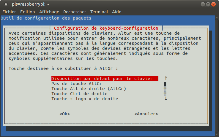Pick 'Touche Ctrl de droite' option
The image size is (219, 137).
click(x=79, y=94)
